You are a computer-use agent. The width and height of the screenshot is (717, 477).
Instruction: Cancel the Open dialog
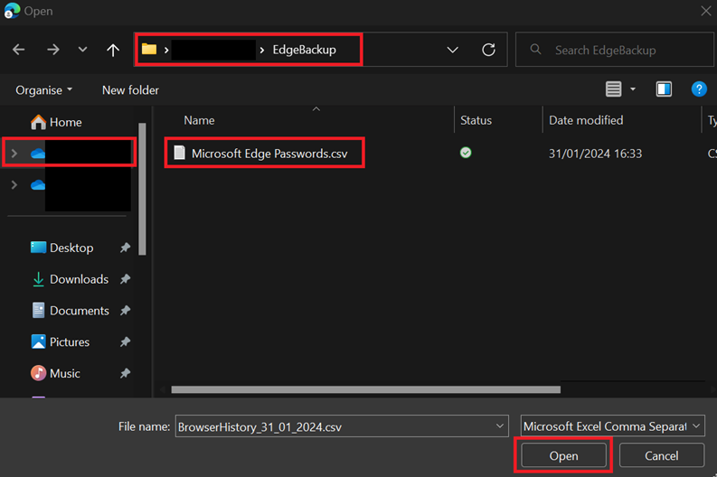point(661,455)
